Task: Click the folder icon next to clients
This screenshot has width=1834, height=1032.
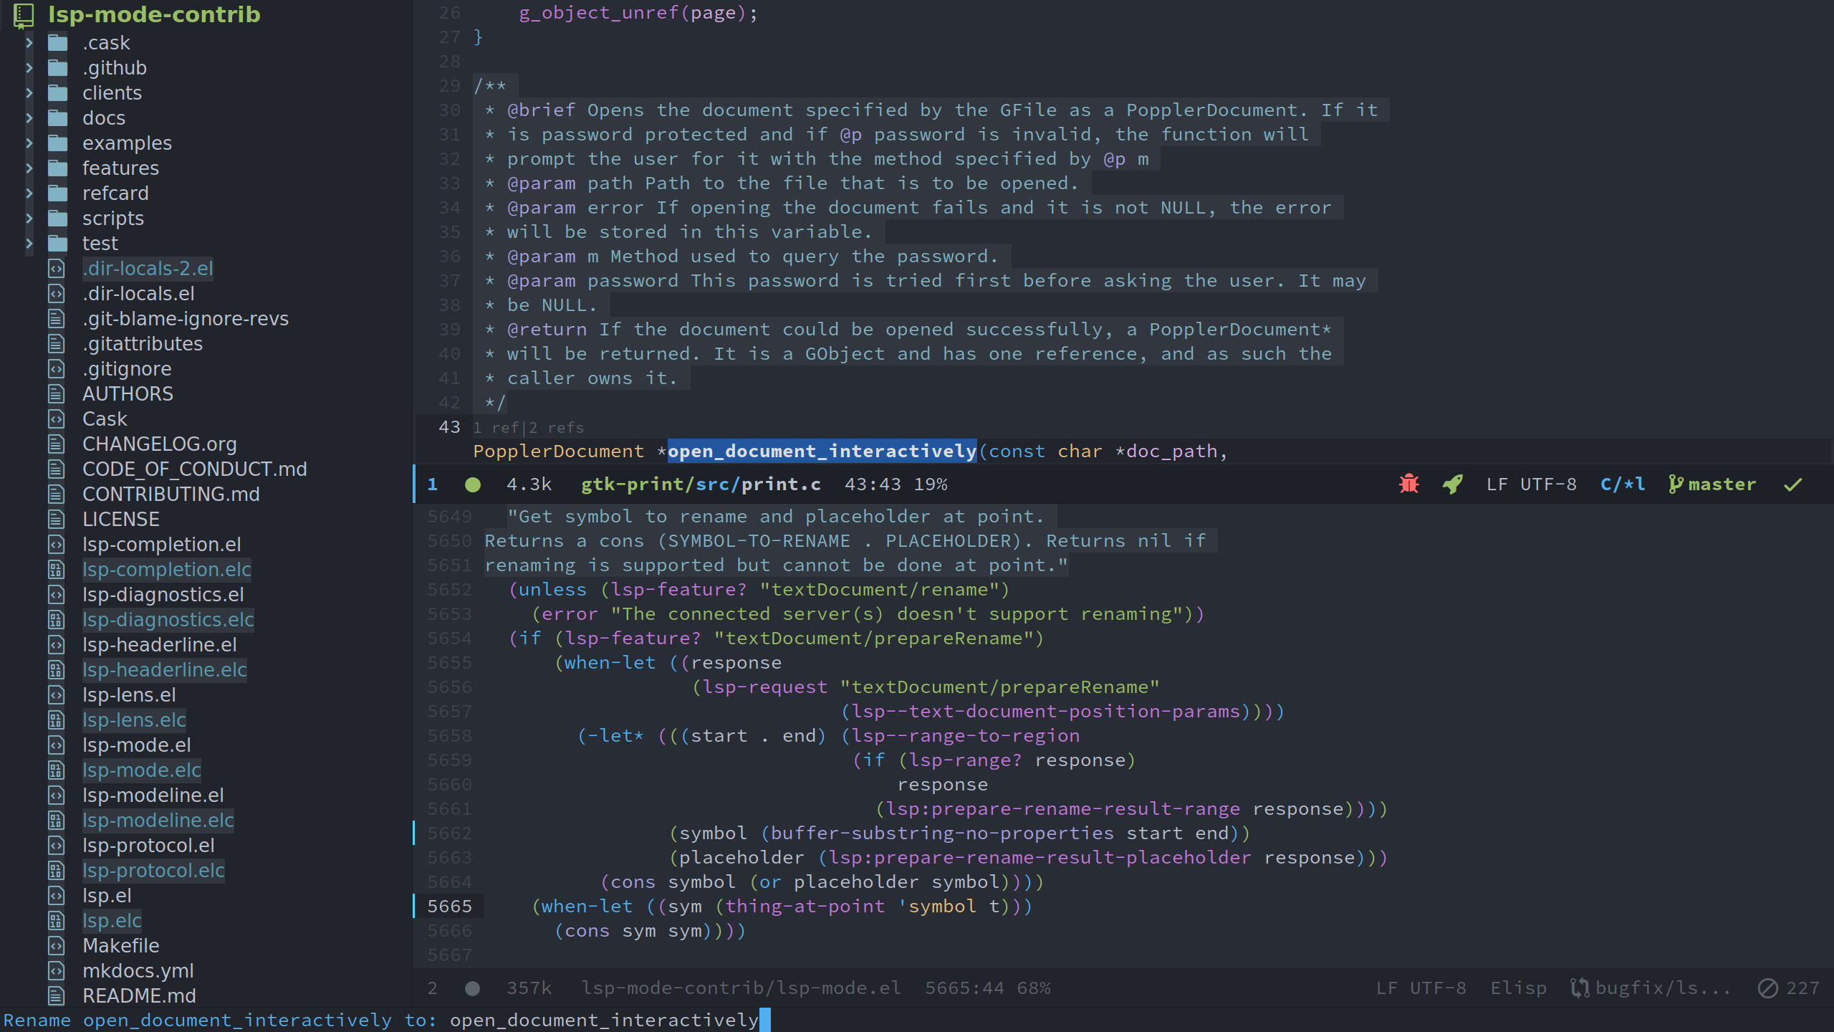Action: [x=58, y=93]
